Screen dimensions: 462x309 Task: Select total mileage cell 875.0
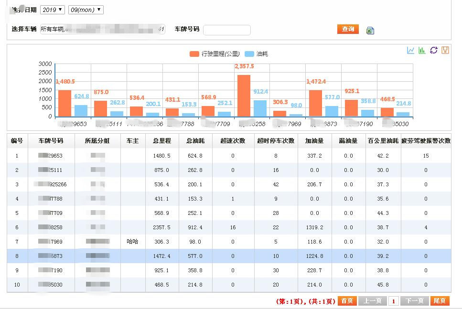tap(162, 170)
